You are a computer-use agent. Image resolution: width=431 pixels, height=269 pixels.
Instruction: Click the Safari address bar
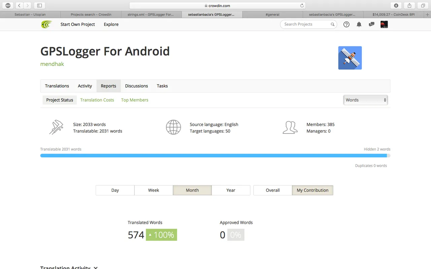pyautogui.click(x=218, y=5)
